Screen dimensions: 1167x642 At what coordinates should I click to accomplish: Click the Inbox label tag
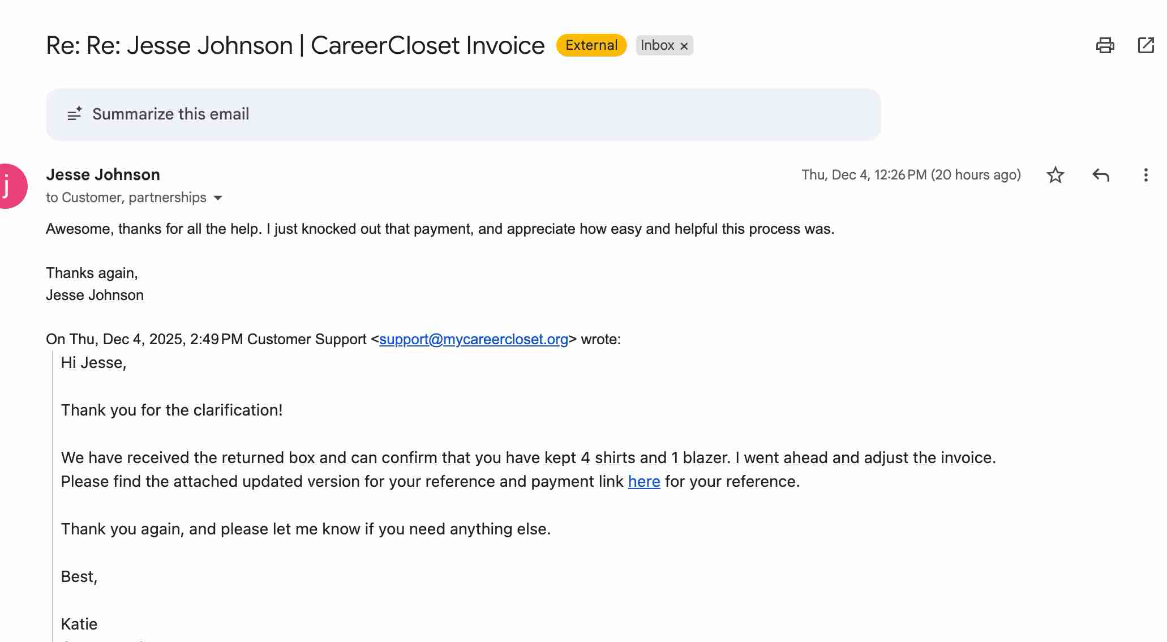click(x=657, y=45)
